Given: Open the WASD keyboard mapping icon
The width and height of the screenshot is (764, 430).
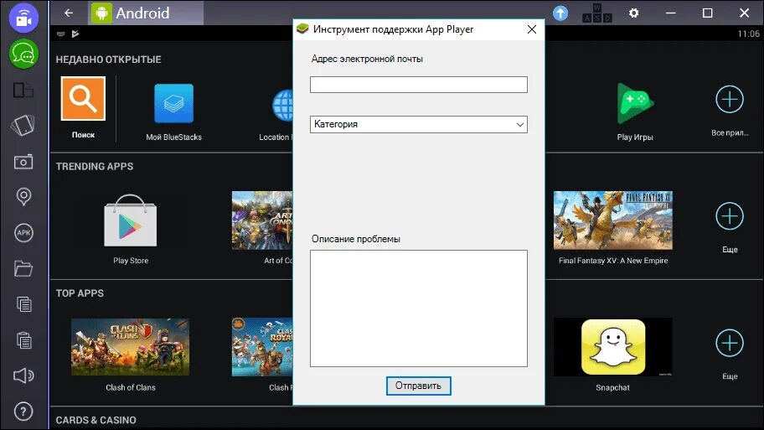Looking at the screenshot, I should coord(596,13).
